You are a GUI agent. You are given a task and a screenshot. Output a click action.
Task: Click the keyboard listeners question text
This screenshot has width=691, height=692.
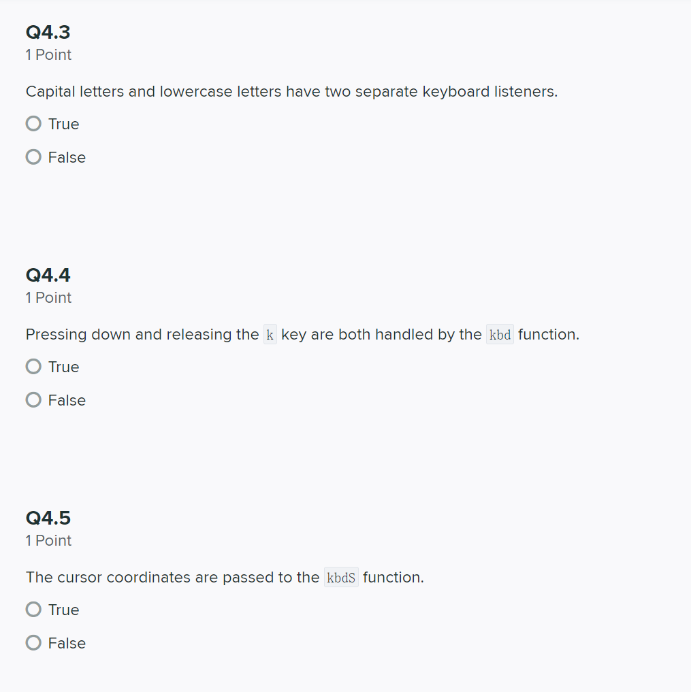click(x=291, y=91)
